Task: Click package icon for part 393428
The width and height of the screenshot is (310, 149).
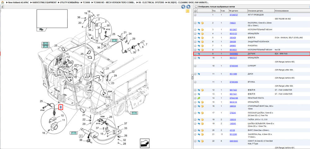Action: tap(202, 38)
